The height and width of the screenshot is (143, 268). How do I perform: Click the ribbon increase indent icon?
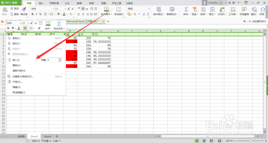96,9
